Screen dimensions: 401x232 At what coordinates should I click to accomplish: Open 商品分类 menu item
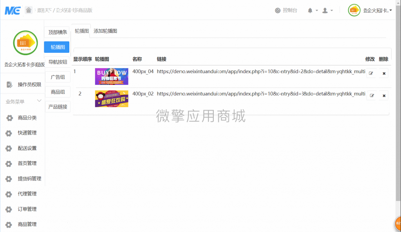point(27,118)
